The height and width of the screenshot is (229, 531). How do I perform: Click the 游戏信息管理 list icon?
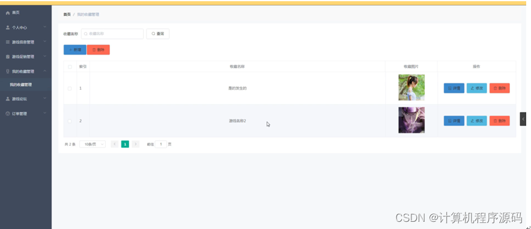[8, 42]
